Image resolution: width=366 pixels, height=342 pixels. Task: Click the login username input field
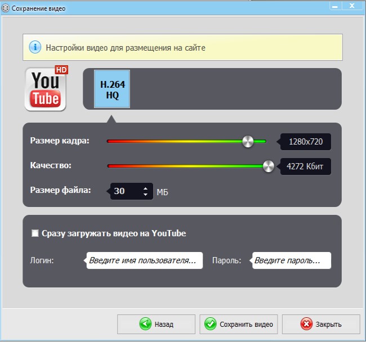pos(145,260)
